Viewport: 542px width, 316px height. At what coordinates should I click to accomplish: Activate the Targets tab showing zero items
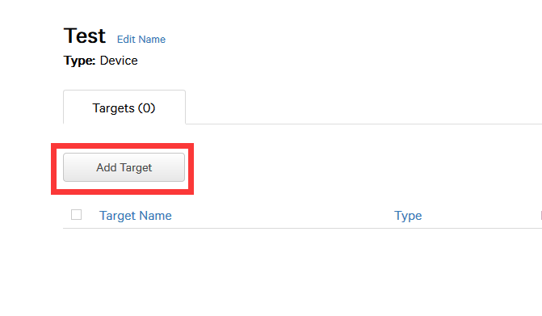[x=124, y=107]
